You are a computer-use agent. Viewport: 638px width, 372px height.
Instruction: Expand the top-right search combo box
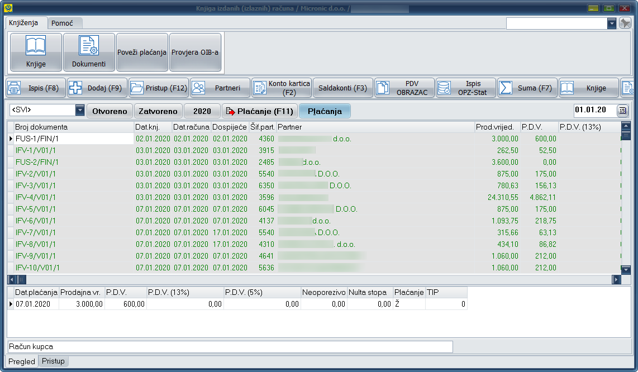point(611,23)
